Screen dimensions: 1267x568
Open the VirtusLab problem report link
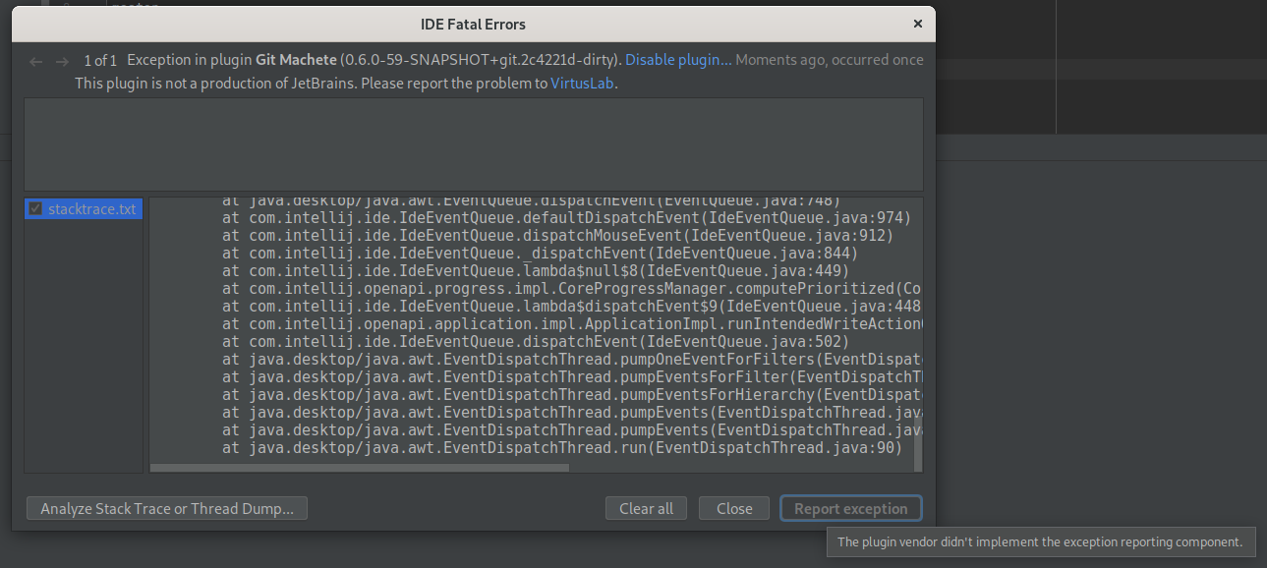(x=583, y=84)
